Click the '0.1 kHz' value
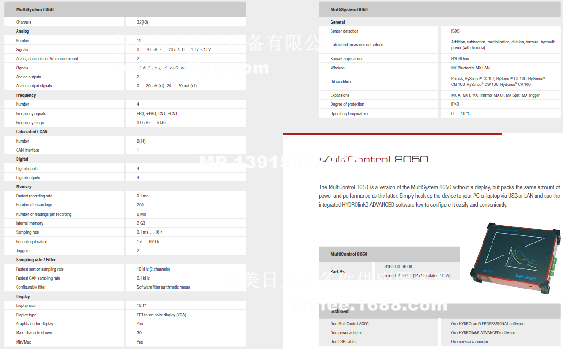Screen dimensions: 563x349 click(x=143, y=278)
